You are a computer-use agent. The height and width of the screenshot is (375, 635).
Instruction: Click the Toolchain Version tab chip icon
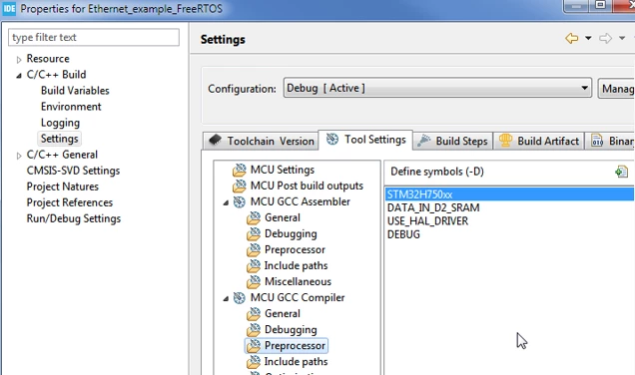click(215, 141)
